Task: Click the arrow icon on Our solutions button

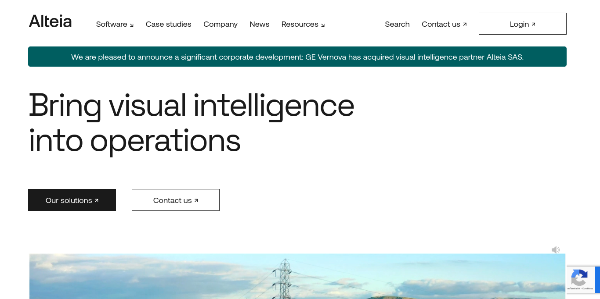Action: click(97, 200)
